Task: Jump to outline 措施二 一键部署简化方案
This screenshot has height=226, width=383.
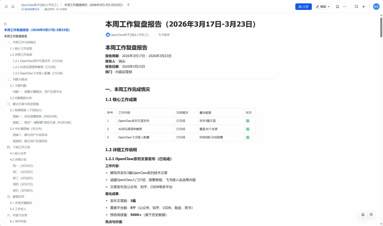Action: (x=42, y=123)
